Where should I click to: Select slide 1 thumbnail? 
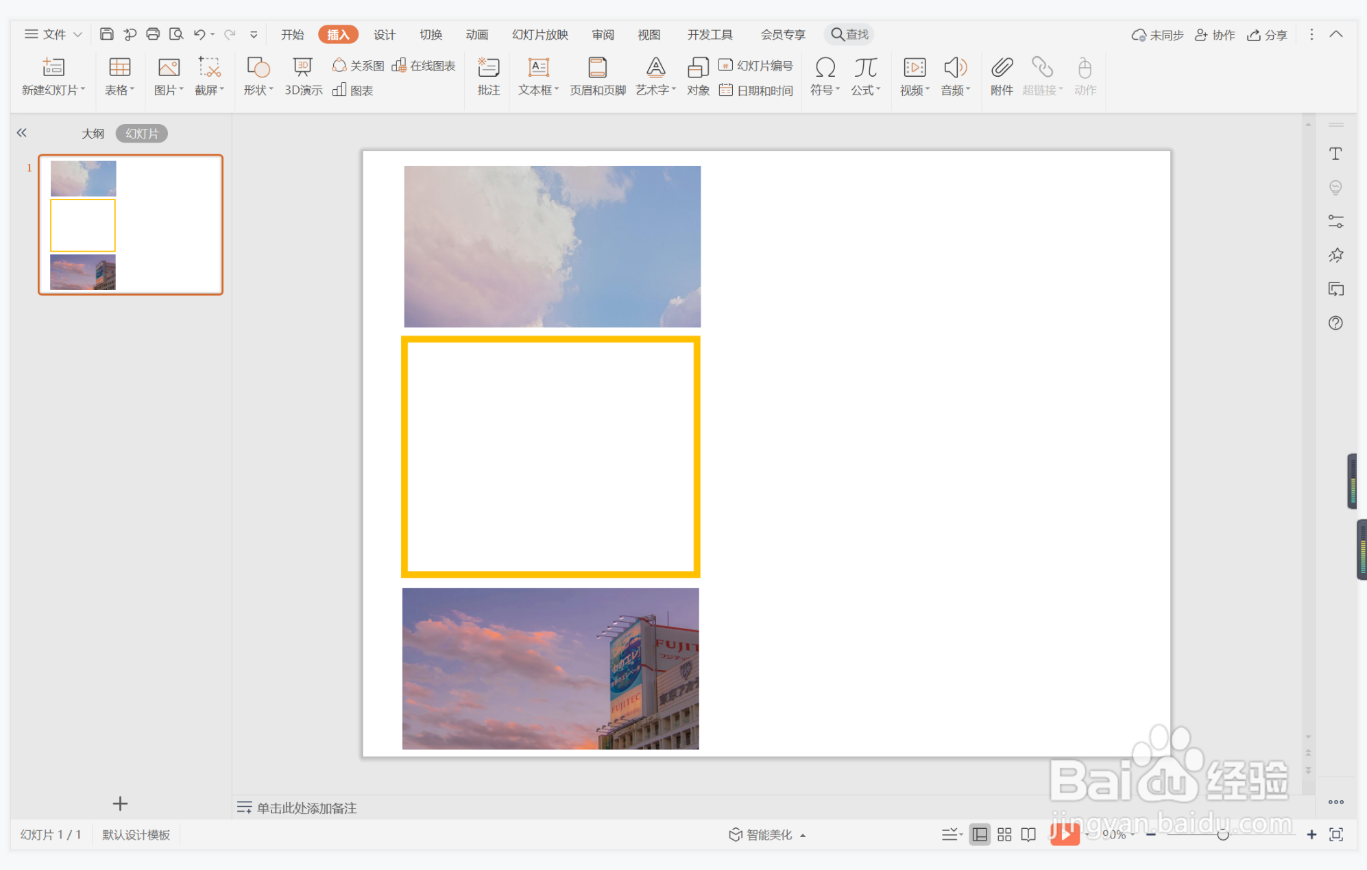point(130,225)
